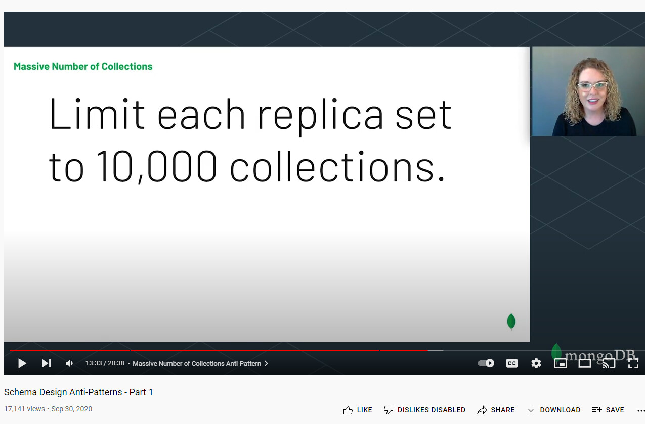Skip to the next video
This screenshot has width=645, height=424.
pyautogui.click(x=47, y=363)
